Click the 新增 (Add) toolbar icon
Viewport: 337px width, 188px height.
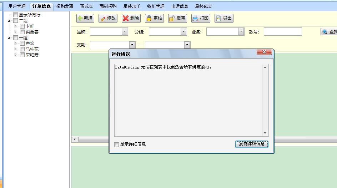pyautogui.click(x=80, y=18)
